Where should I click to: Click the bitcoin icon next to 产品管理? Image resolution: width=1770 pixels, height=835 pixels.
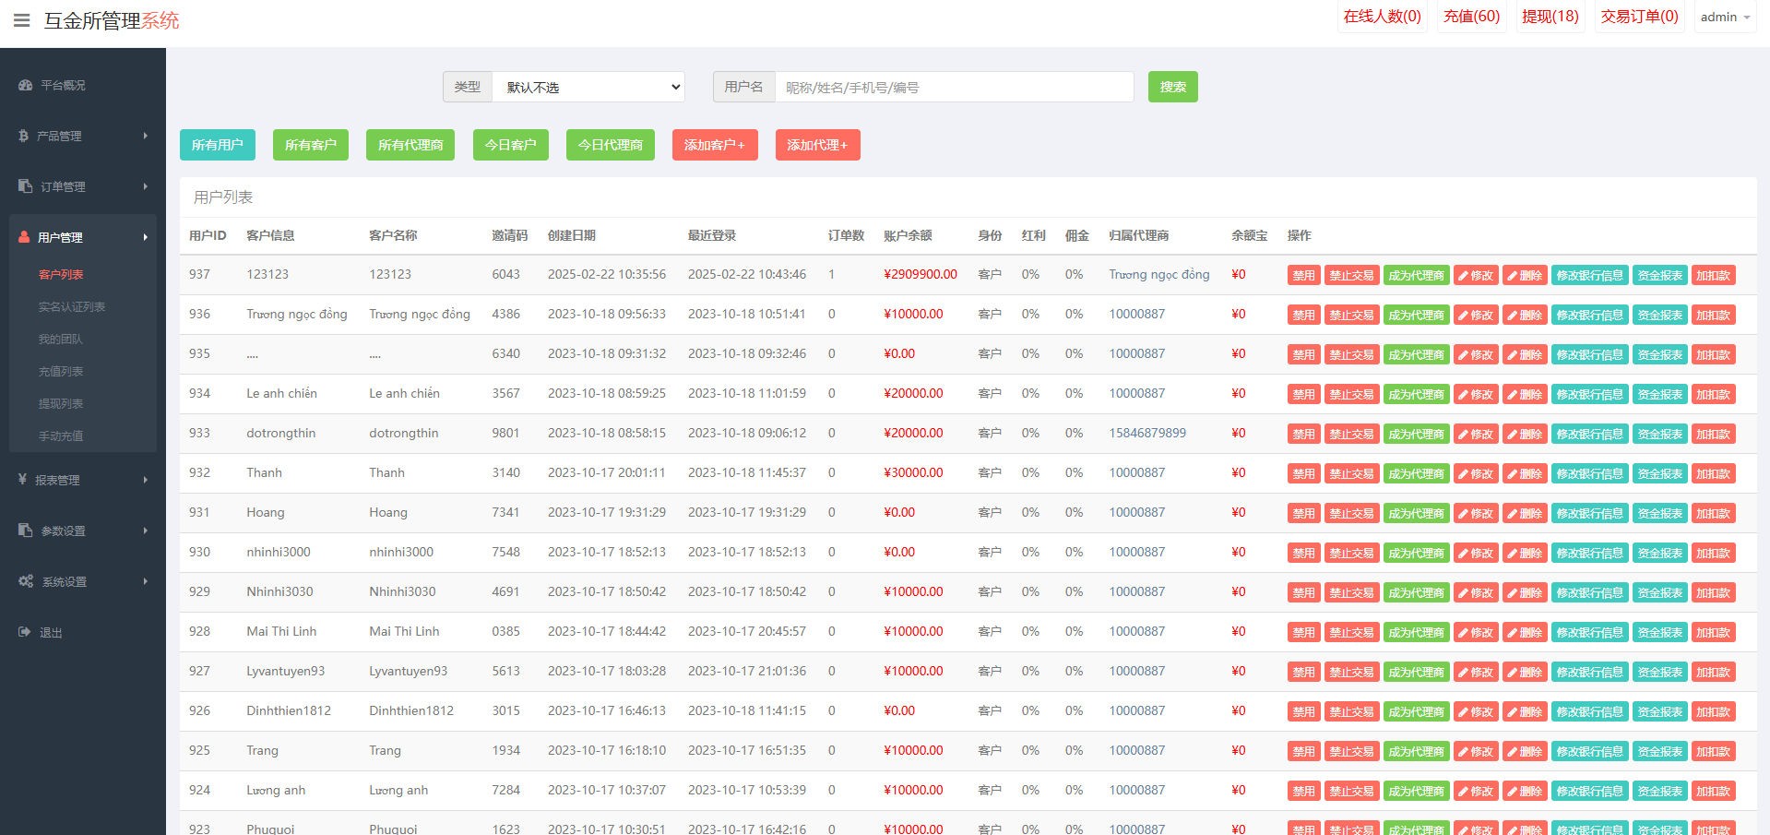[23, 136]
